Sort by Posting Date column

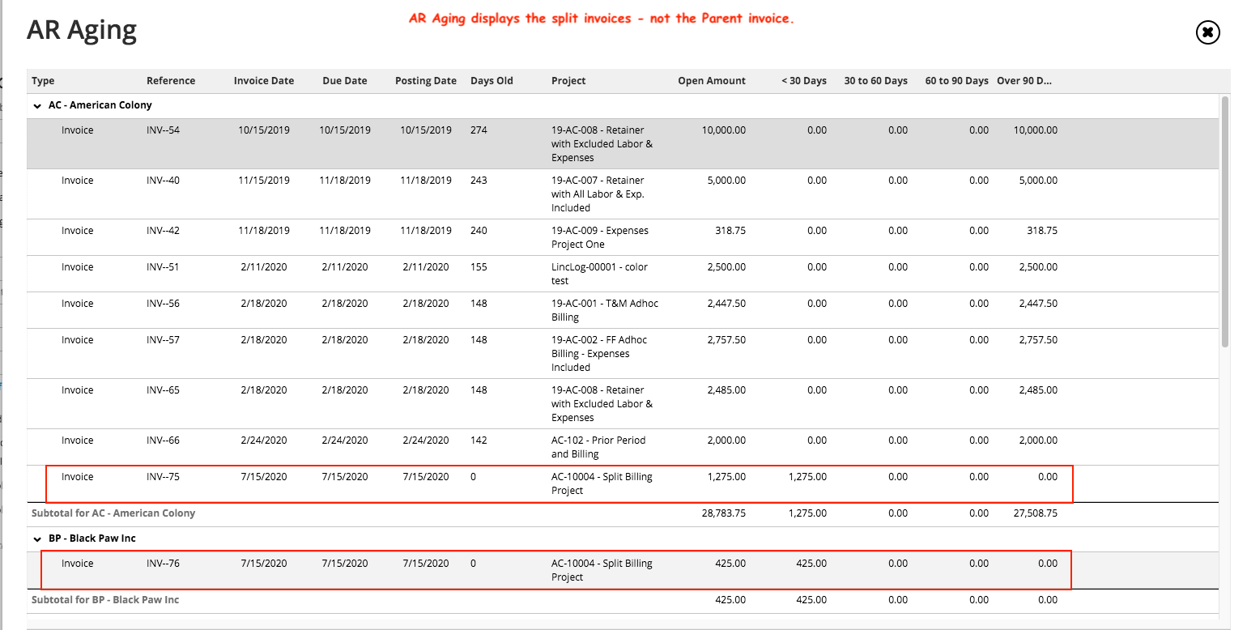pos(426,81)
